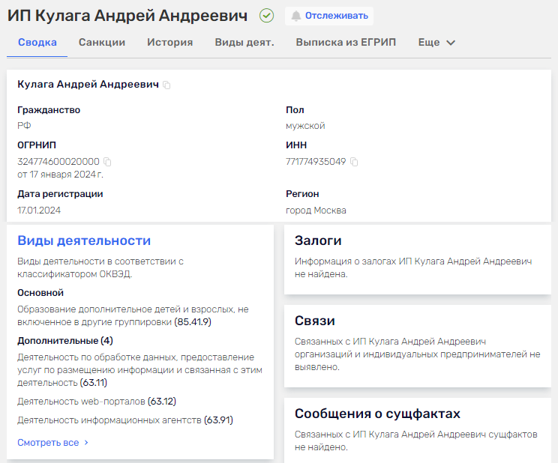The image size is (558, 463).
Task: Go to the История tab
Action: pyautogui.click(x=169, y=43)
